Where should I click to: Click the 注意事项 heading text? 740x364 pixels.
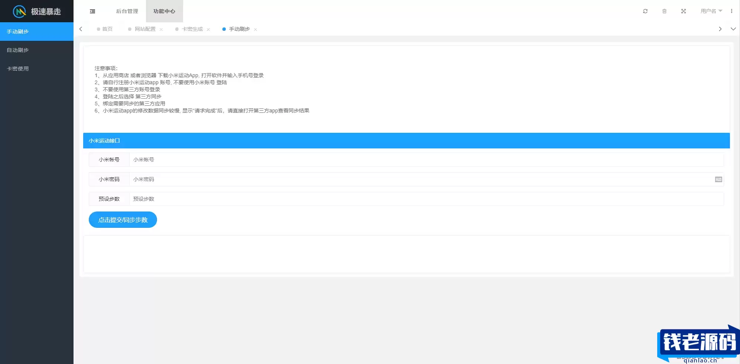106,68
